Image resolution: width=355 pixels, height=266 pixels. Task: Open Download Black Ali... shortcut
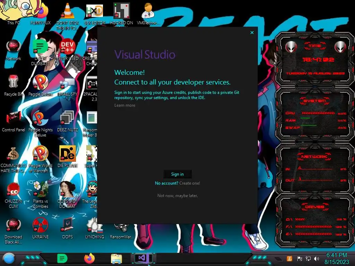point(14,231)
